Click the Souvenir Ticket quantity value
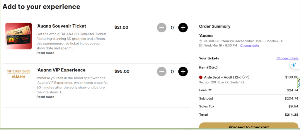 click(x=172, y=28)
